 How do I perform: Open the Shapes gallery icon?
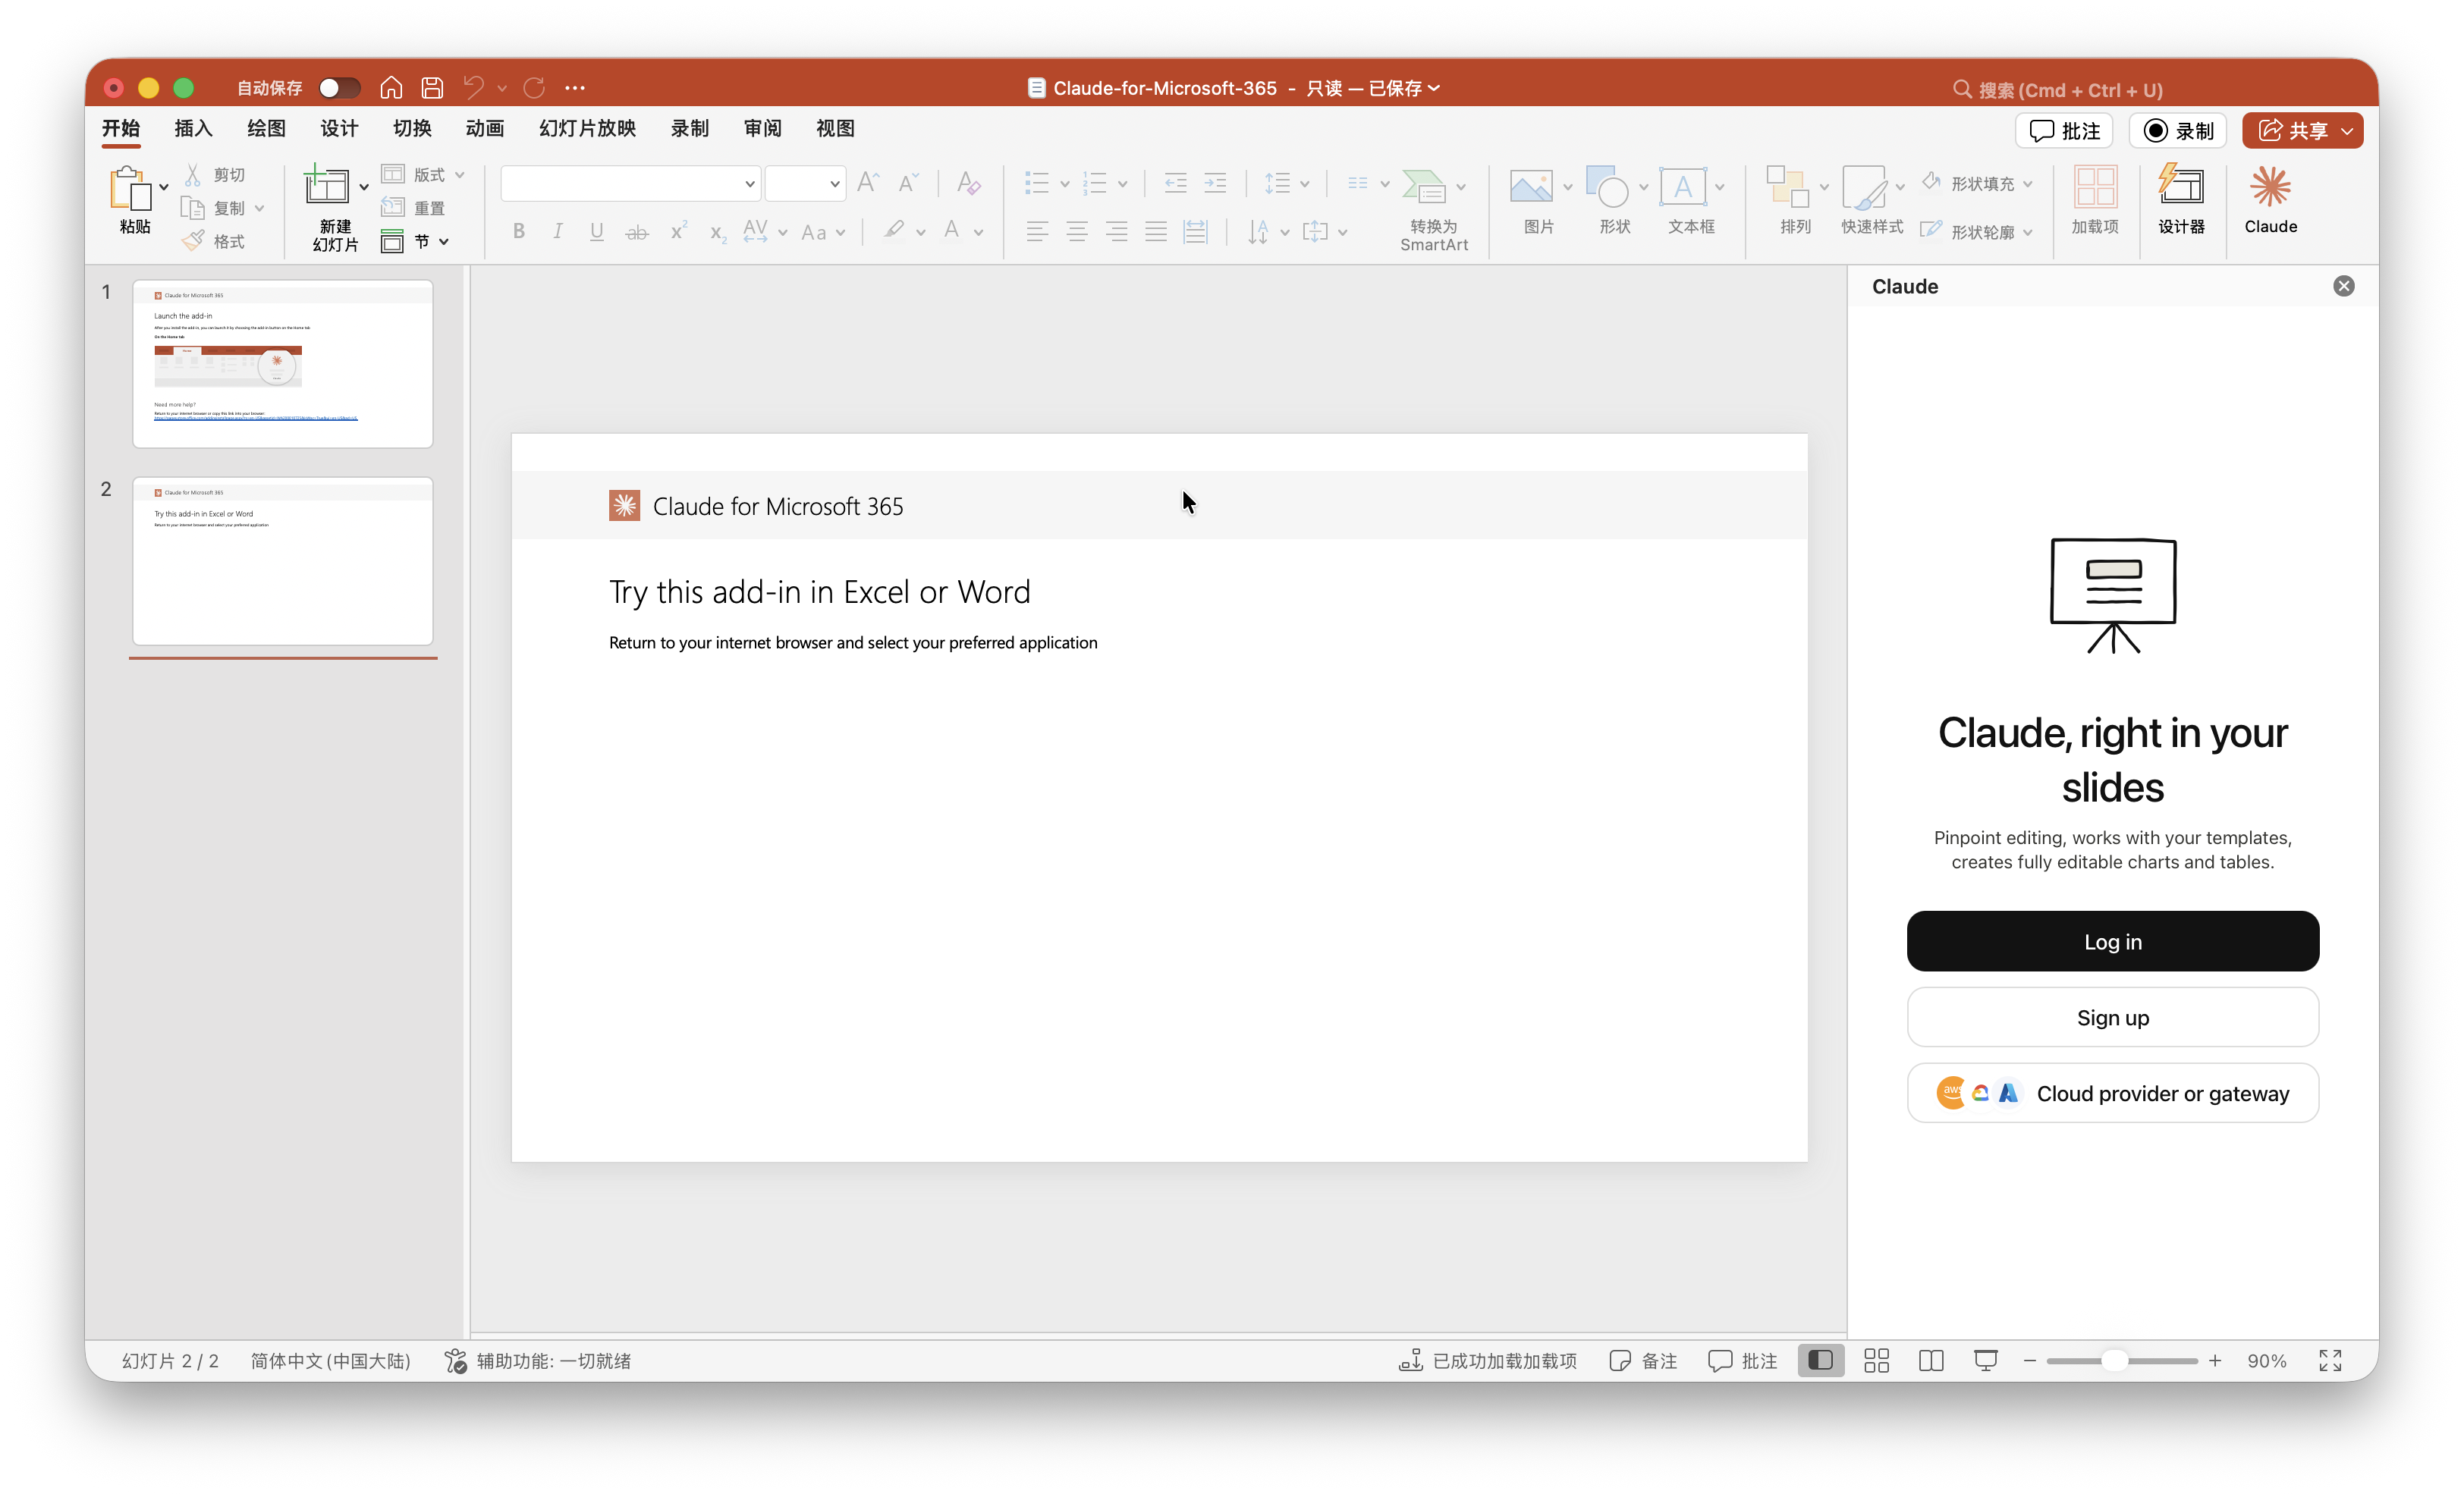click(1607, 187)
